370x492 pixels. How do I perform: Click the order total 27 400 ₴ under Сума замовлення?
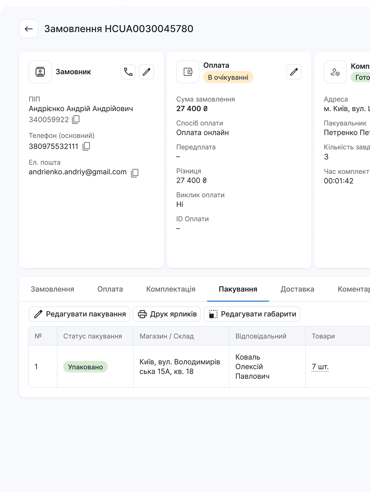coord(192,109)
